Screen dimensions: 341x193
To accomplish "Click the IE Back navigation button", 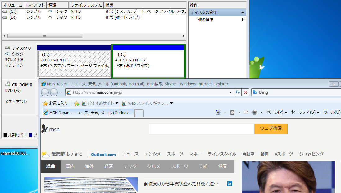I will pyautogui.click(x=45, y=92).
